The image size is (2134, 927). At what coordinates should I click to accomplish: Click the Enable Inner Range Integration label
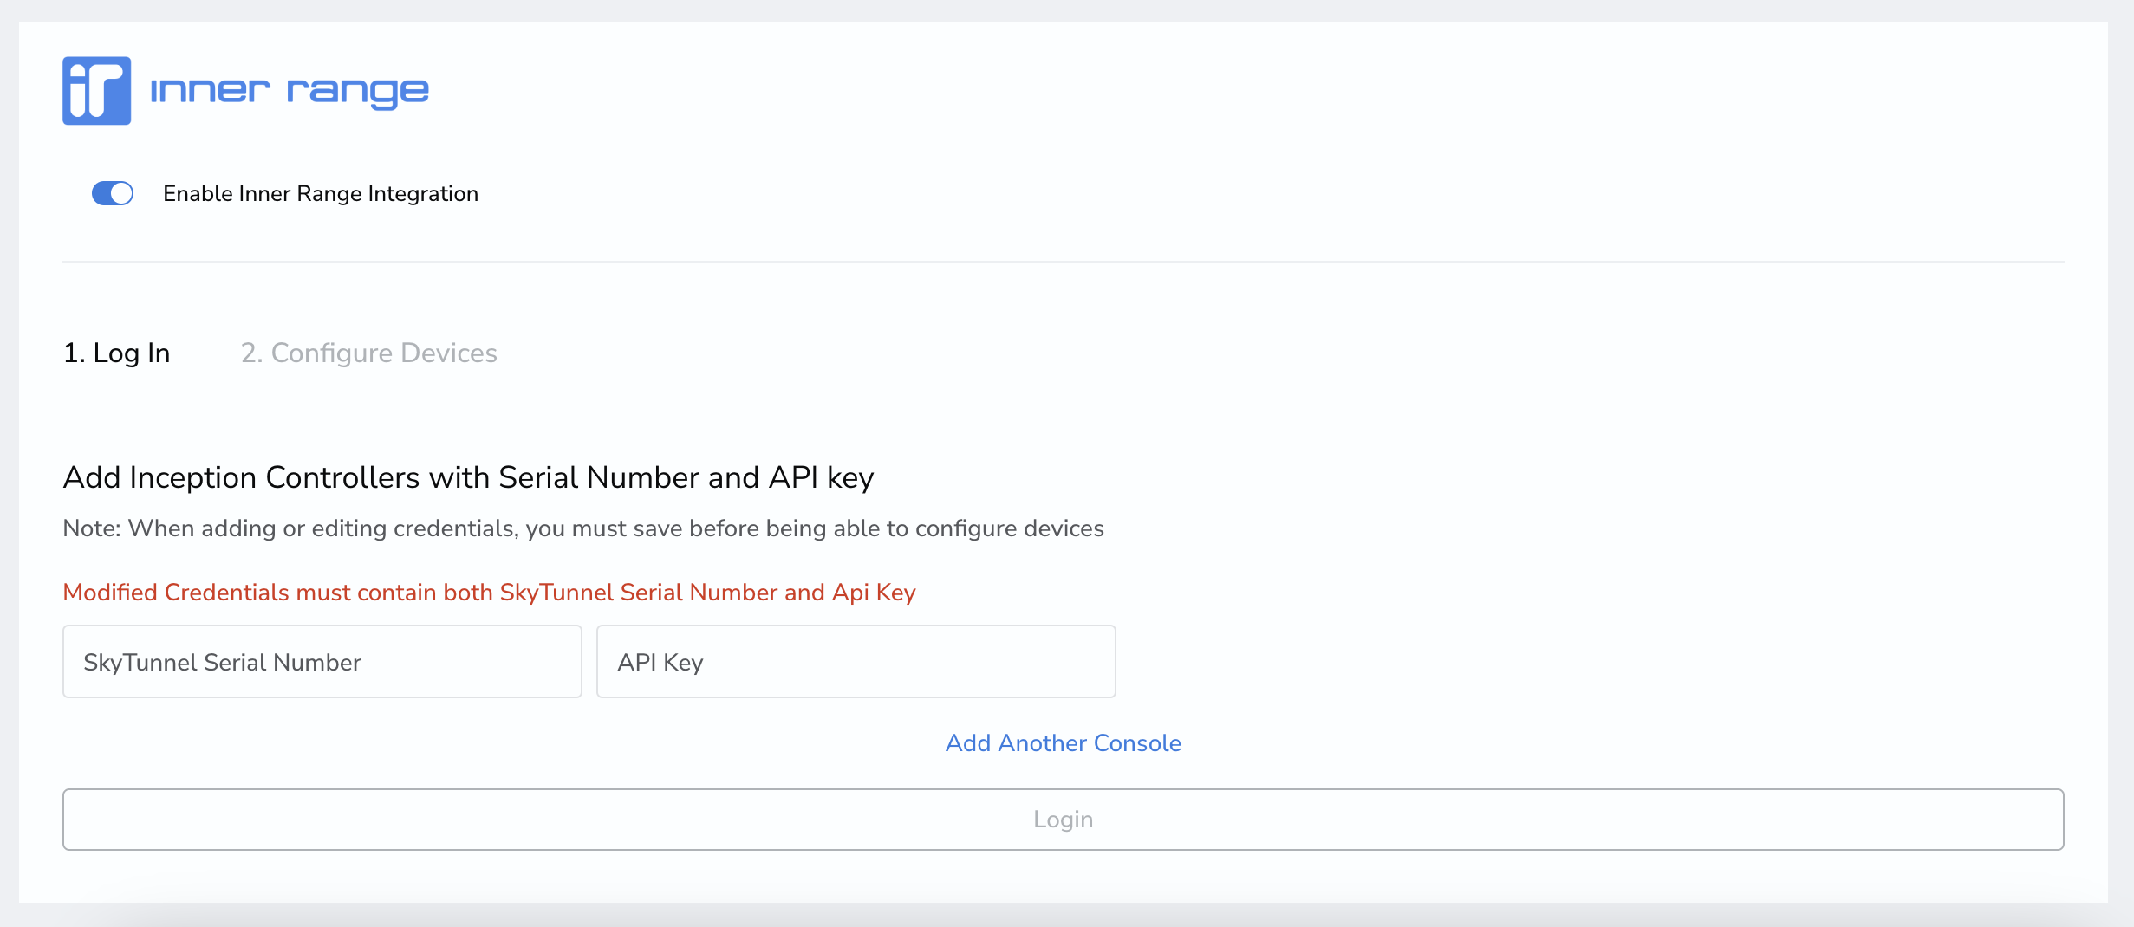click(321, 193)
